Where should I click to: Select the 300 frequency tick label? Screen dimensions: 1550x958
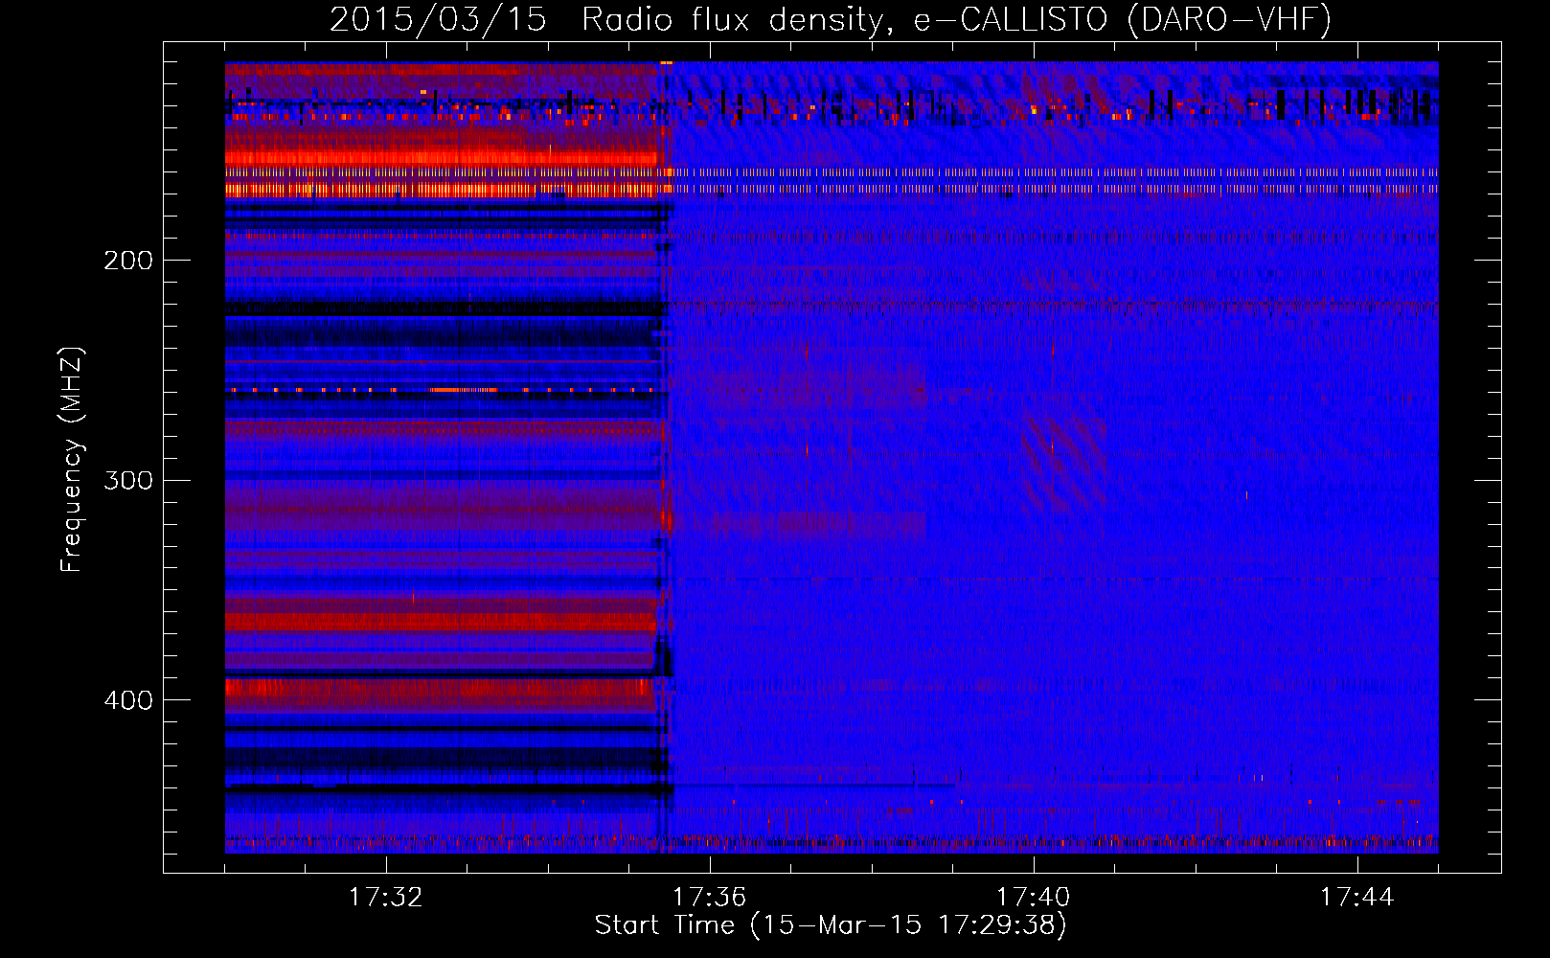pos(128,480)
